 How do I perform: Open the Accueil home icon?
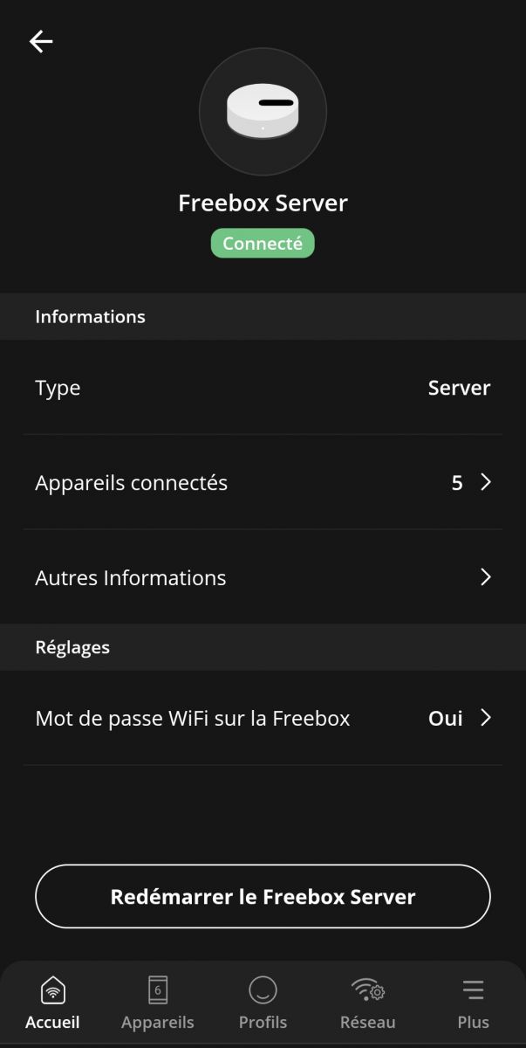click(52, 990)
